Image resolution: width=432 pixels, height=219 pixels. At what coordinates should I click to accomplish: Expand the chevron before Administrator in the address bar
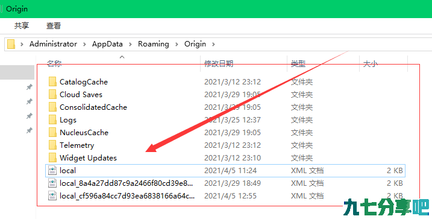[22, 44]
